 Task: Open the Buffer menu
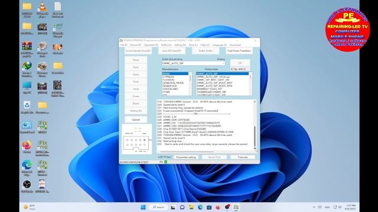[167, 45]
